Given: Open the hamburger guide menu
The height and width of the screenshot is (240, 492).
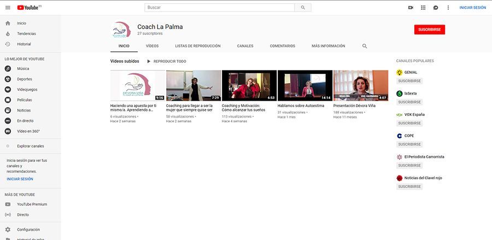Looking at the screenshot, I should pos(8,8).
